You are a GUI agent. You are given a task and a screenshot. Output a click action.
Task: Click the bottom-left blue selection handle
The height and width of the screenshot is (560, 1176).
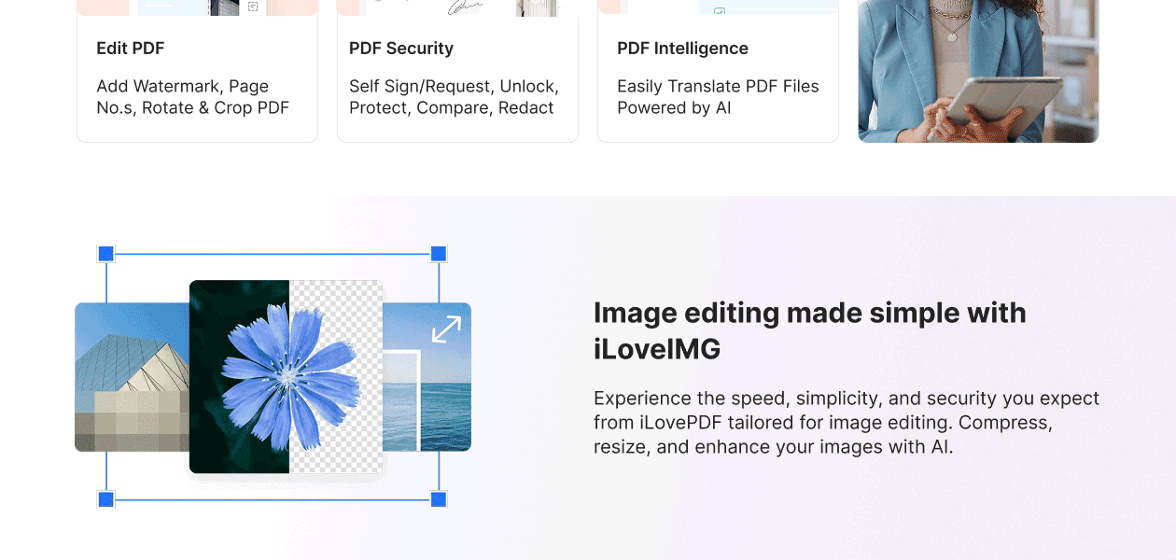click(x=105, y=499)
